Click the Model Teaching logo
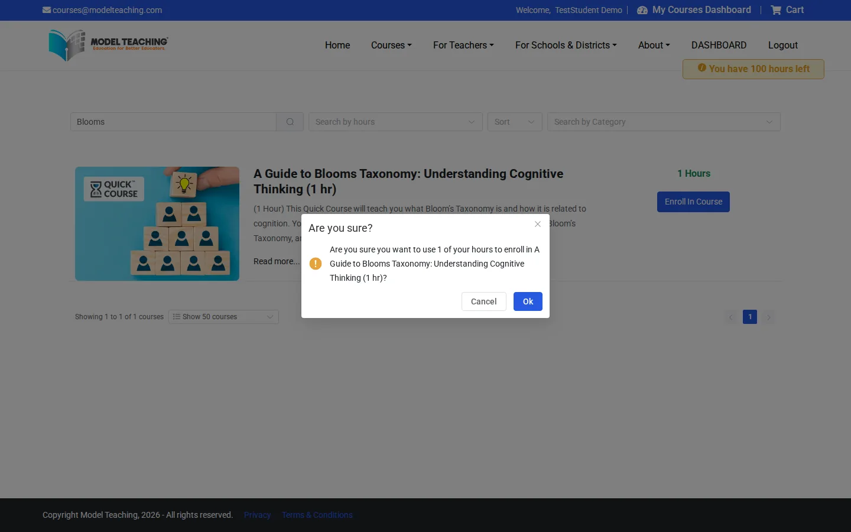The image size is (851, 532). 108,46
